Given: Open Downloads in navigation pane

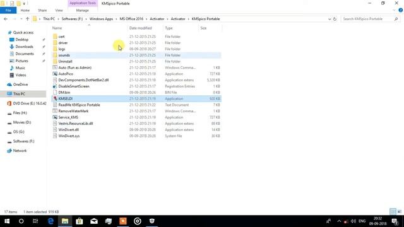Looking at the screenshot, I should (24, 47).
